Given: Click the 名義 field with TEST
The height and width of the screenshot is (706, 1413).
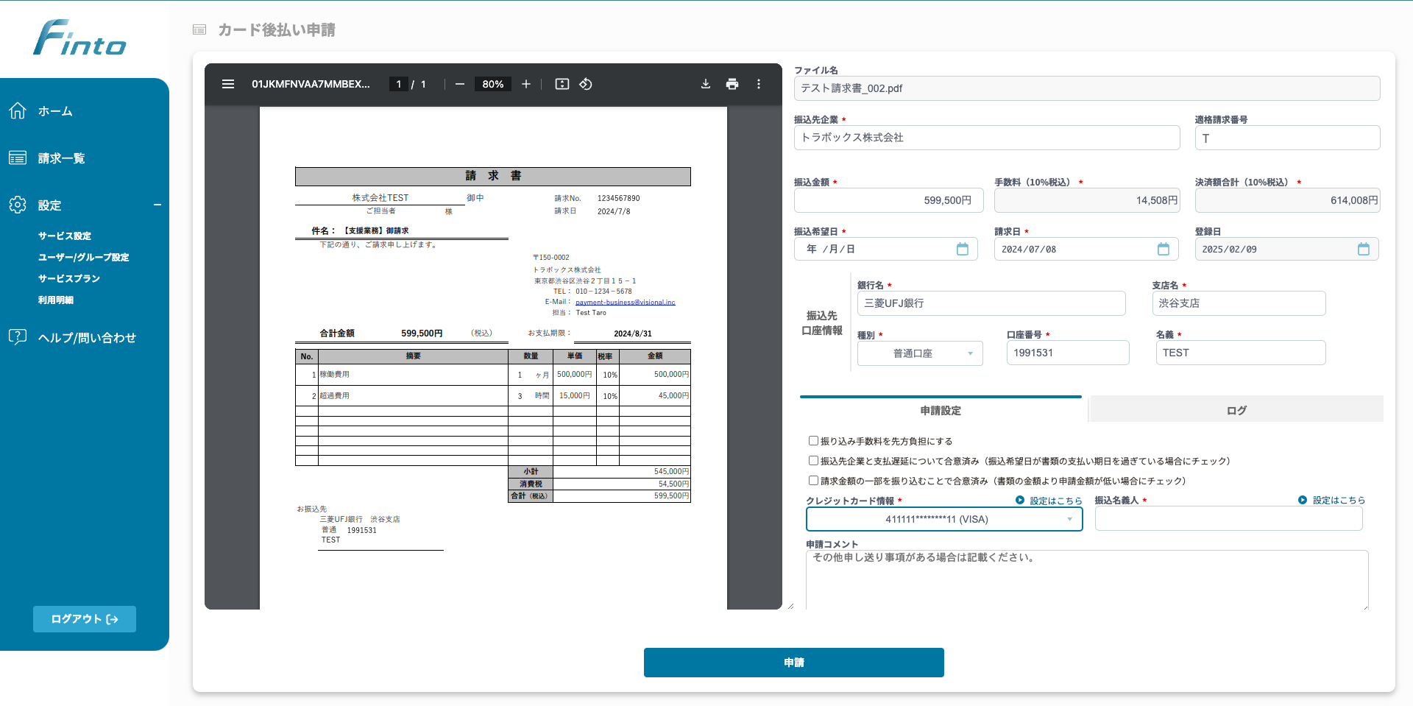Looking at the screenshot, I should (1241, 353).
